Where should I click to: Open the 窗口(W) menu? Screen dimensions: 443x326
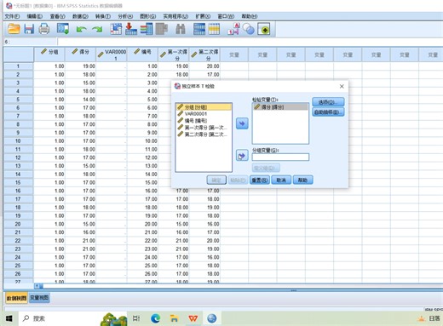pos(226,16)
